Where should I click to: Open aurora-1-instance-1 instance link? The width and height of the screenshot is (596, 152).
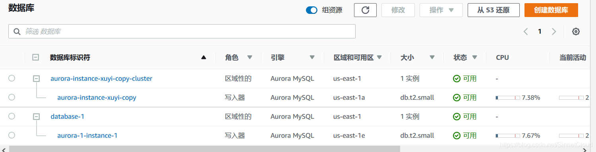click(87, 135)
